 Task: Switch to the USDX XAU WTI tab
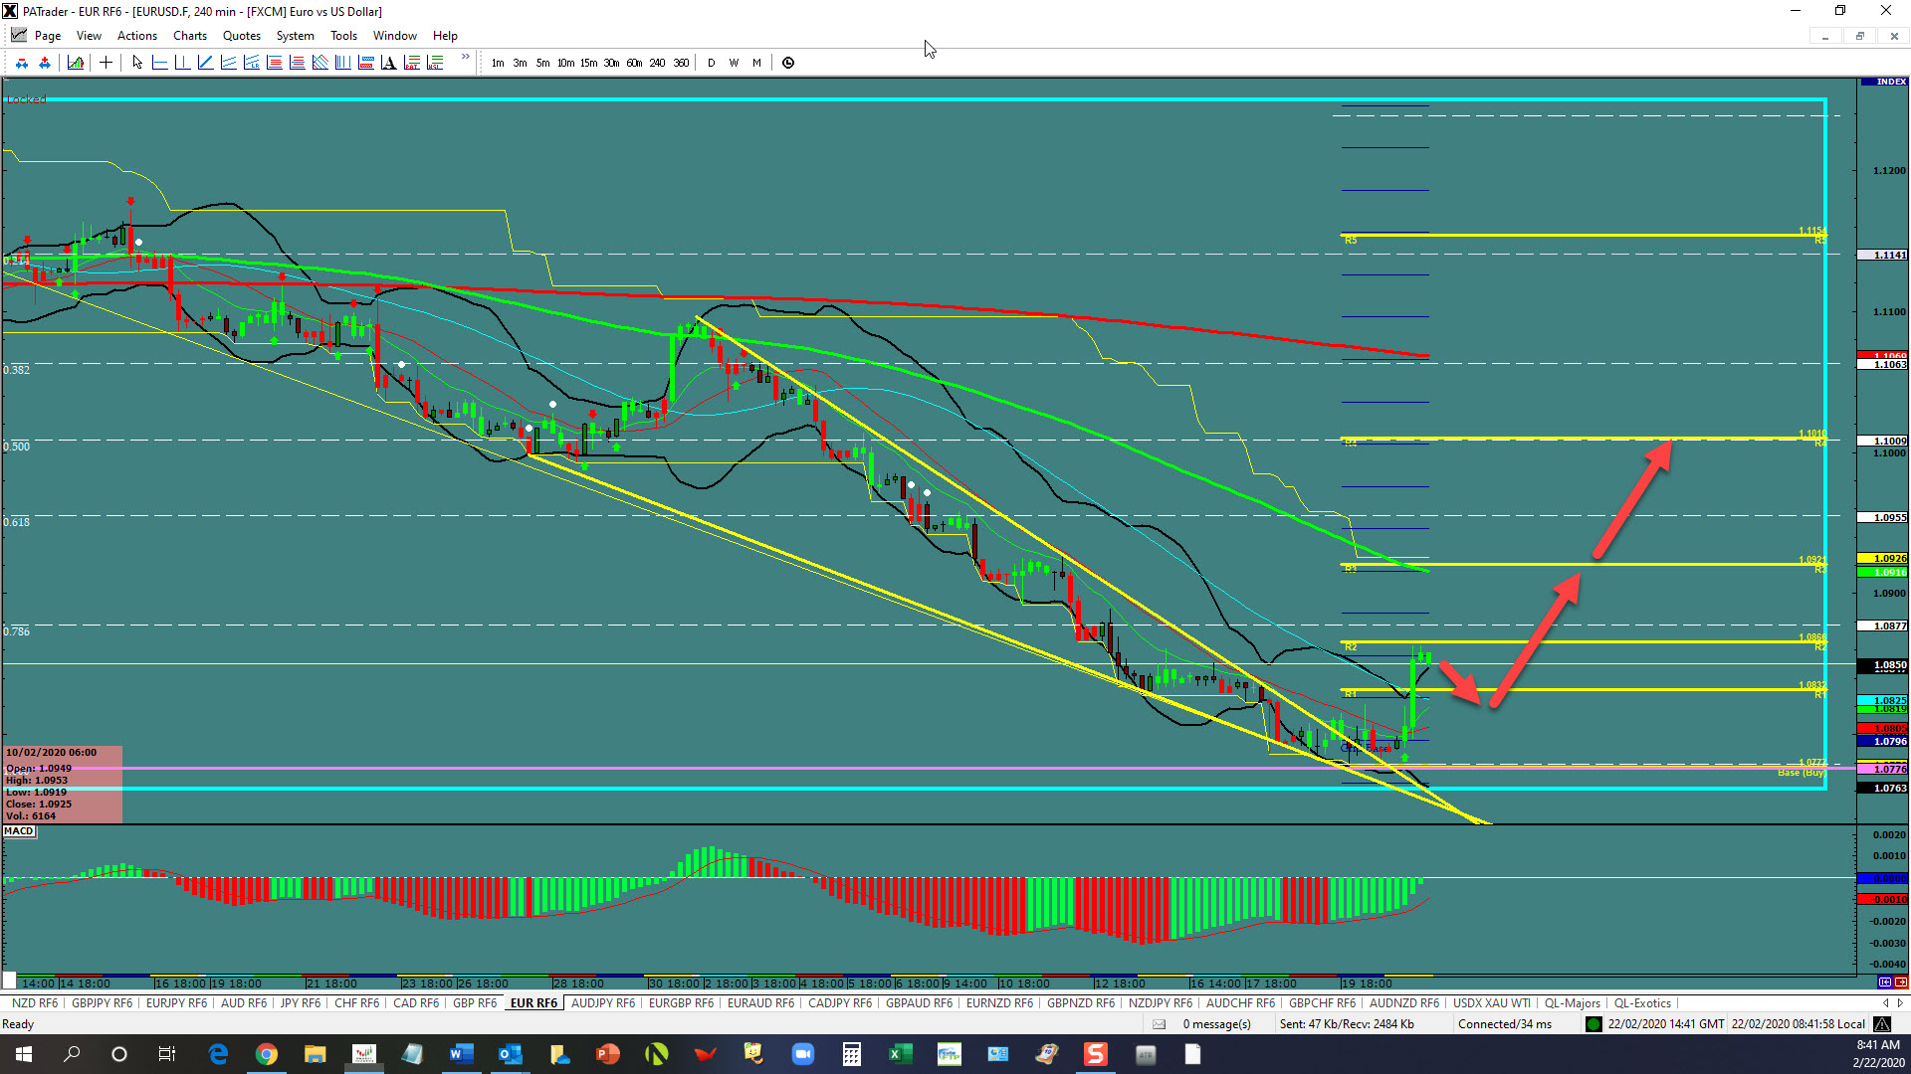coord(1492,1003)
